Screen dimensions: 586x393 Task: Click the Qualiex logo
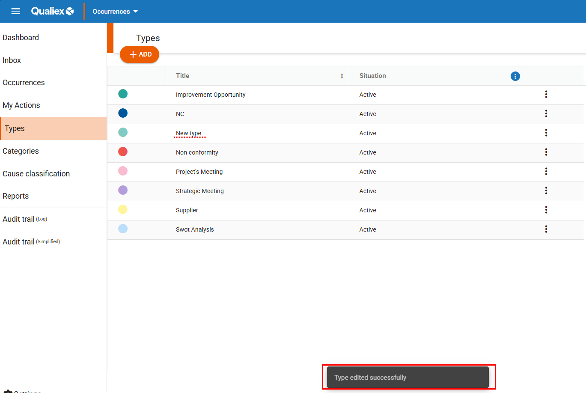point(52,11)
